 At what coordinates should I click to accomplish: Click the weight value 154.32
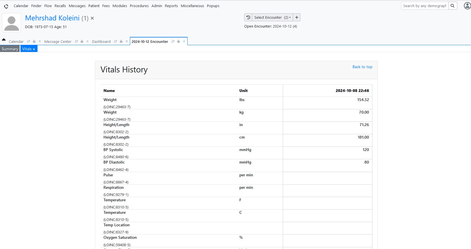click(x=363, y=100)
